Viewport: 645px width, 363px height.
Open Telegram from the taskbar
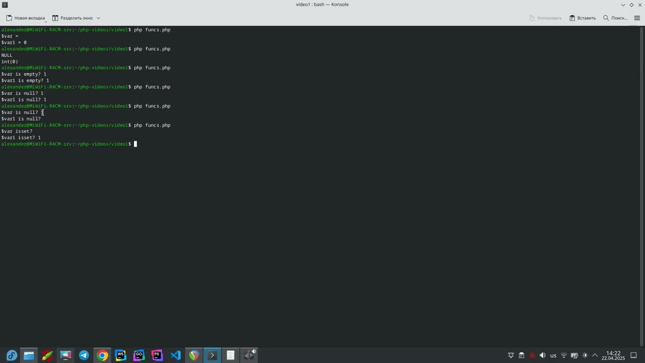point(84,355)
